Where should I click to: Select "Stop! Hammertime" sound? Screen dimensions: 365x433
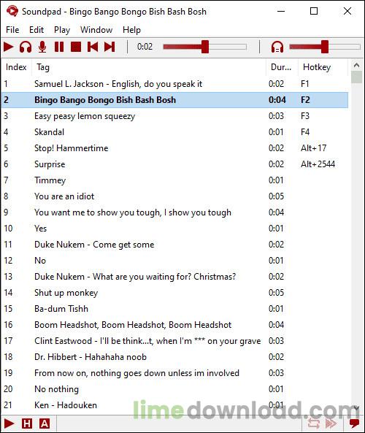(174, 148)
